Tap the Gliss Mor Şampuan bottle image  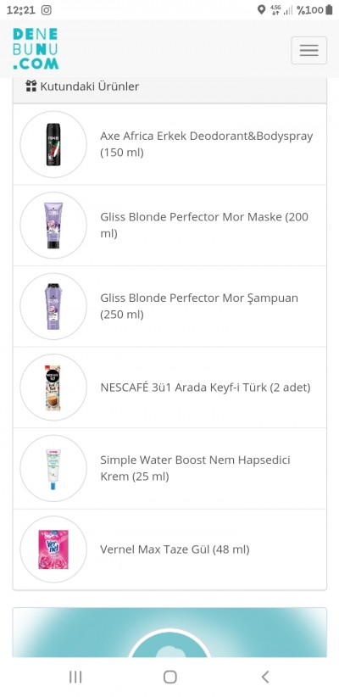click(x=53, y=306)
